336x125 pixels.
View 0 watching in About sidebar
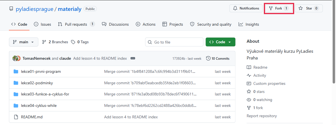[259, 100]
